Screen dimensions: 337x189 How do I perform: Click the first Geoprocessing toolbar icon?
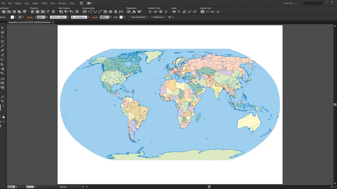[x=85, y=12]
